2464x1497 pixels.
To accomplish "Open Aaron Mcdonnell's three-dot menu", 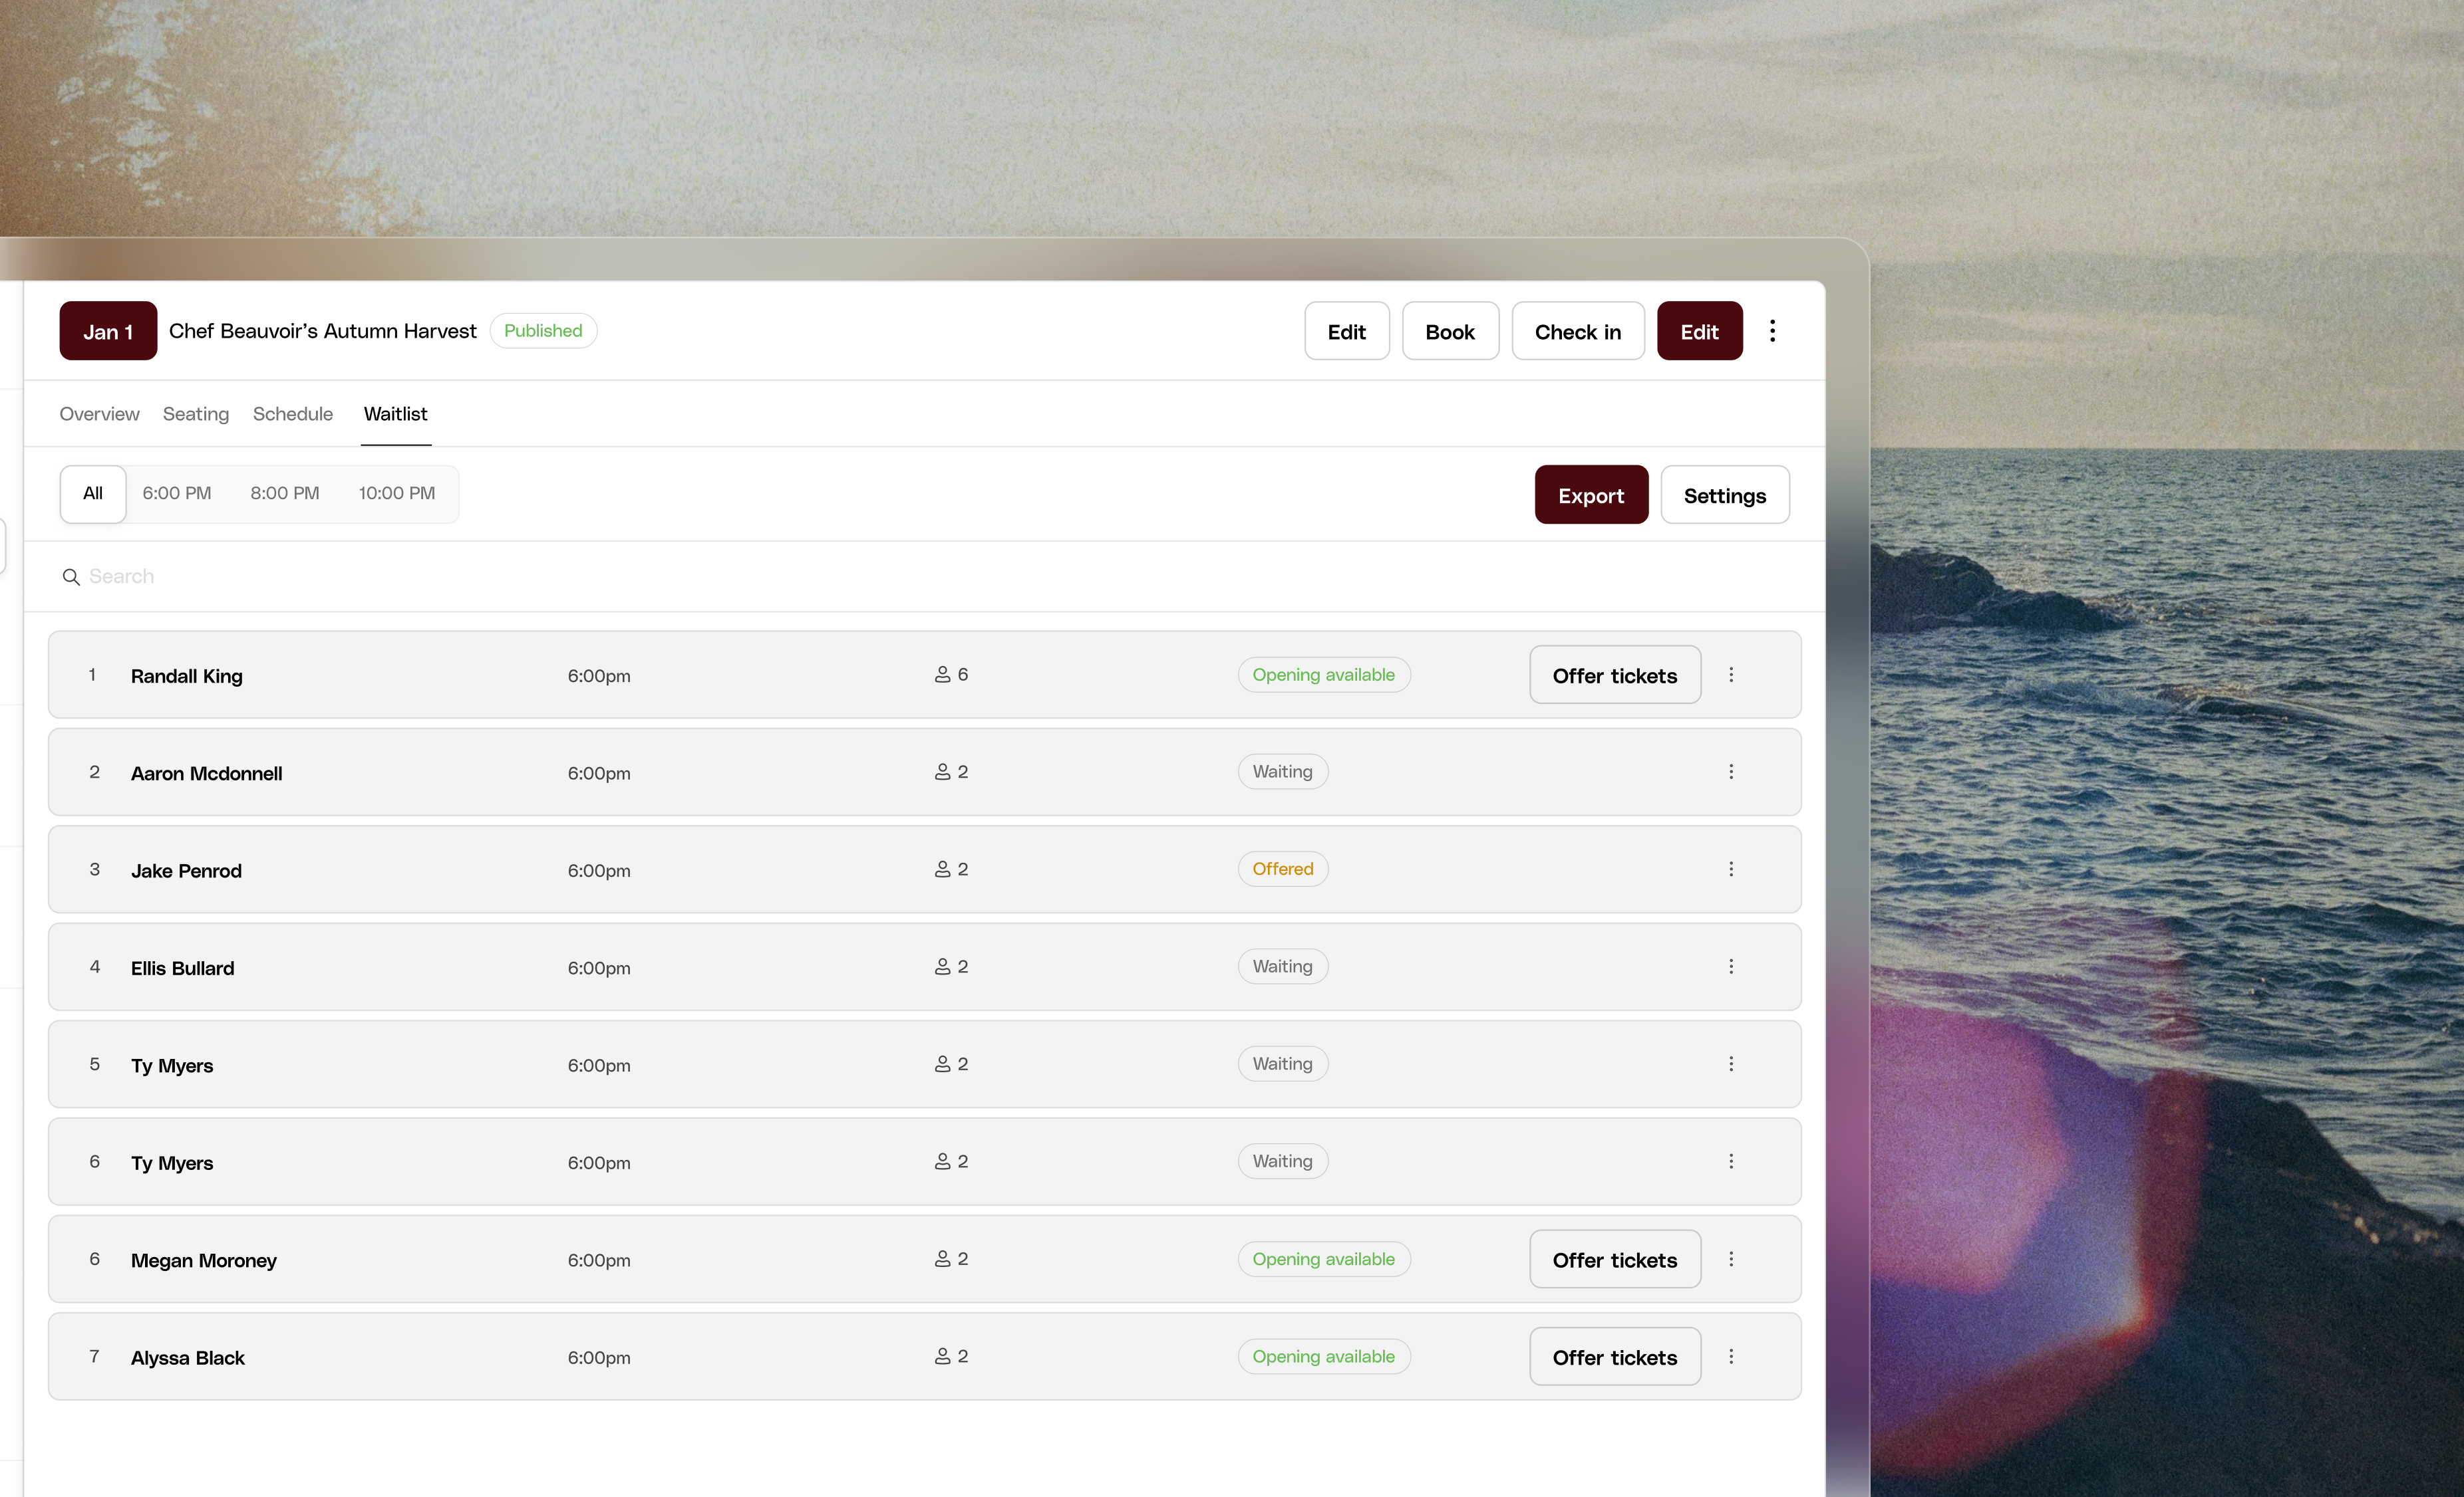I will (1731, 772).
